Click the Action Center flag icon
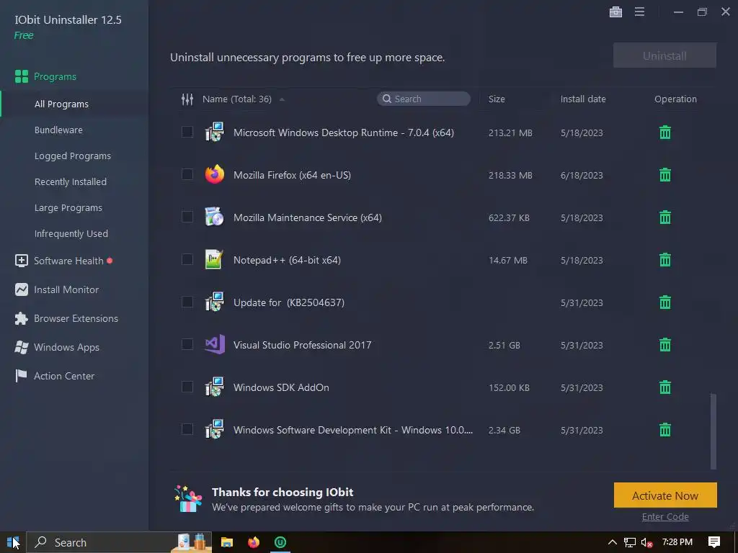 coord(21,376)
